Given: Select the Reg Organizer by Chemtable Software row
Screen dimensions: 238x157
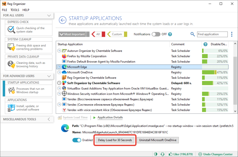Looking at the screenshot, I should click(x=142, y=78).
